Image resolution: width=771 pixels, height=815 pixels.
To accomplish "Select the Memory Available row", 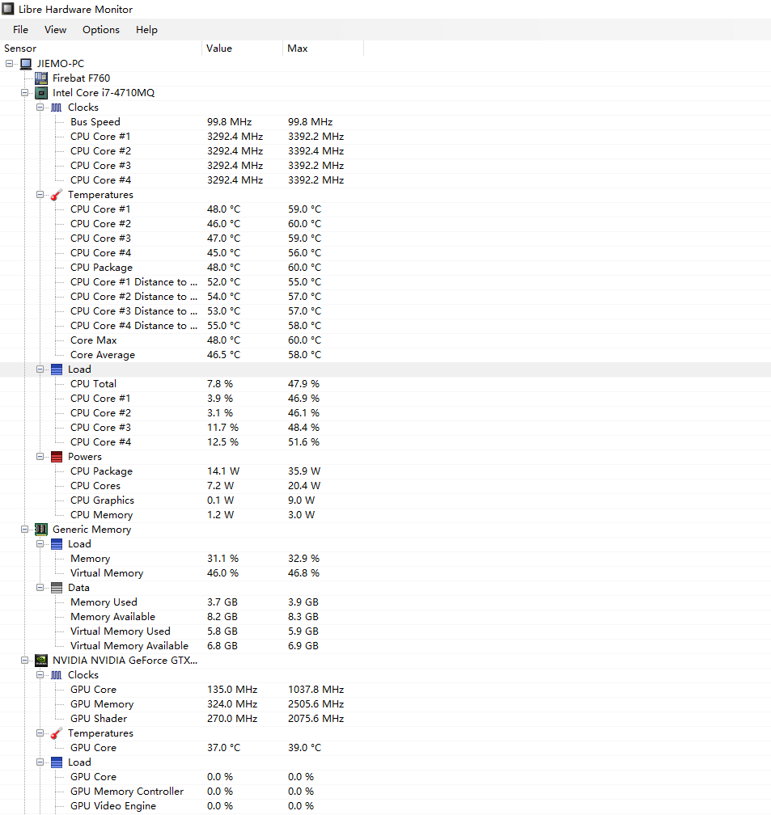I will (385, 617).
